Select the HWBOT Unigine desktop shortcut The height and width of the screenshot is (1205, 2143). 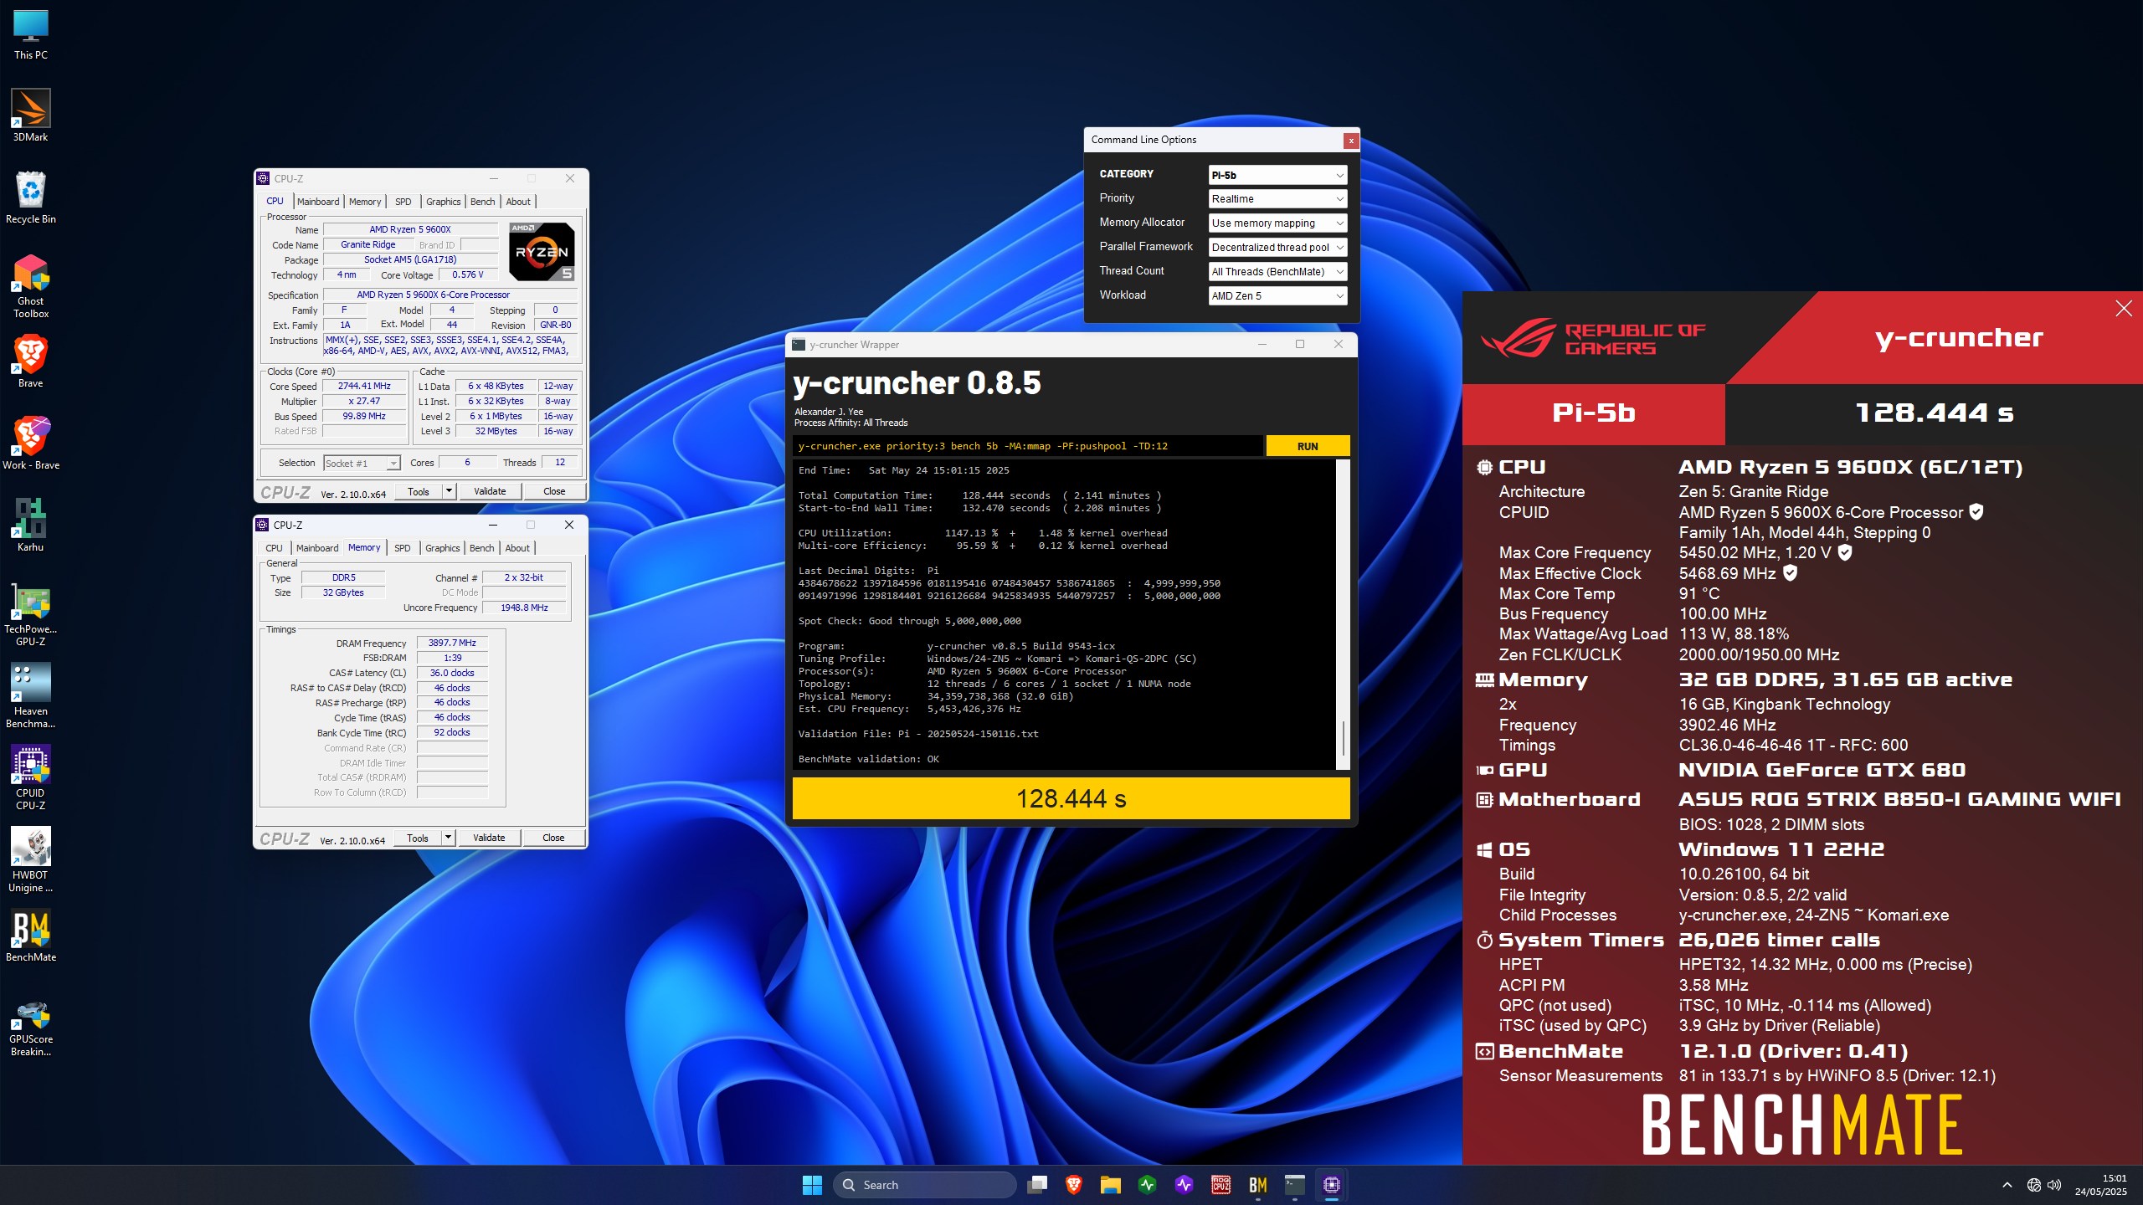31,859
